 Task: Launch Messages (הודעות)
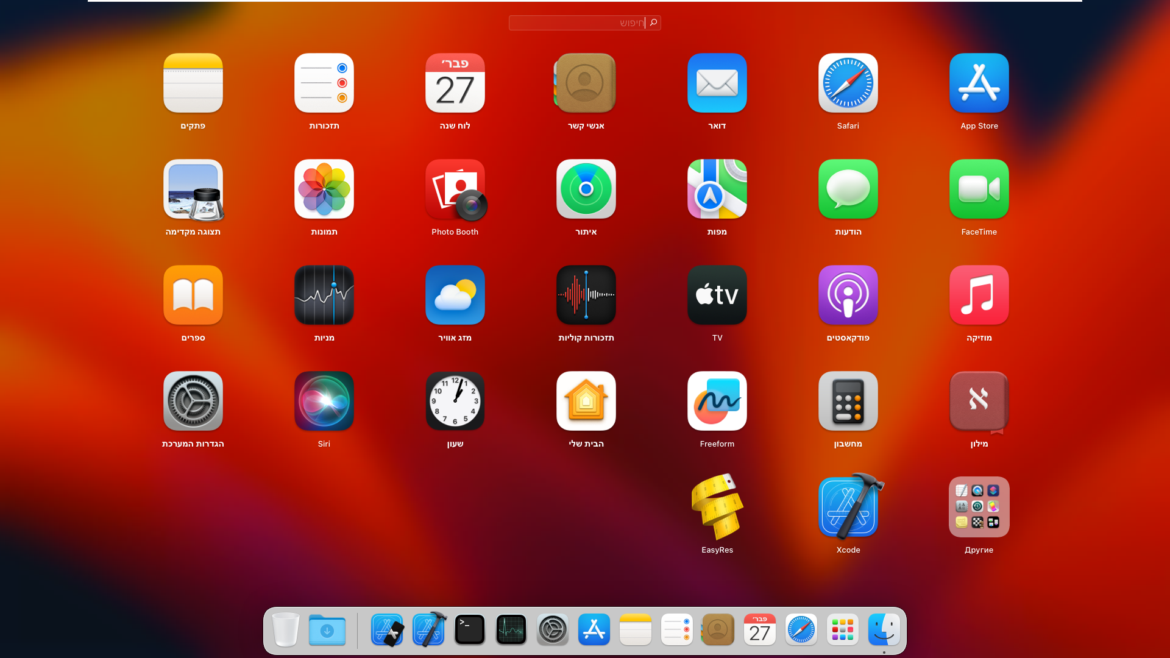coord(848,189)
